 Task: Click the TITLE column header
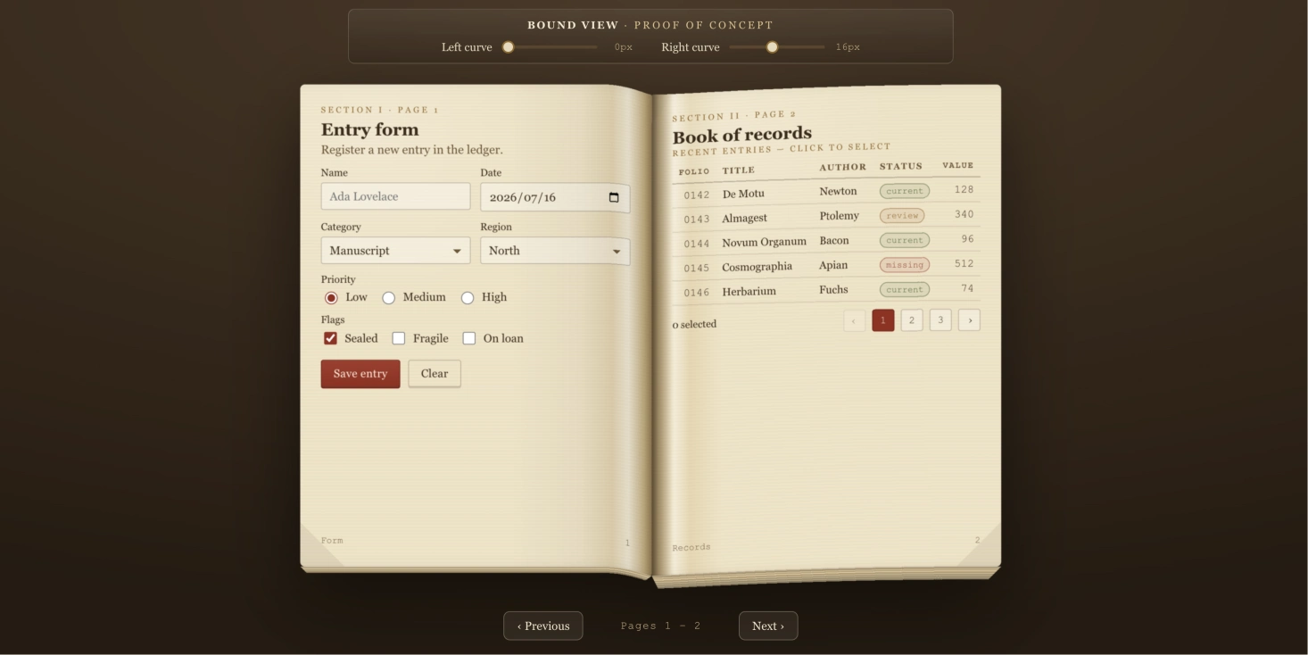[x=739, y=170]
